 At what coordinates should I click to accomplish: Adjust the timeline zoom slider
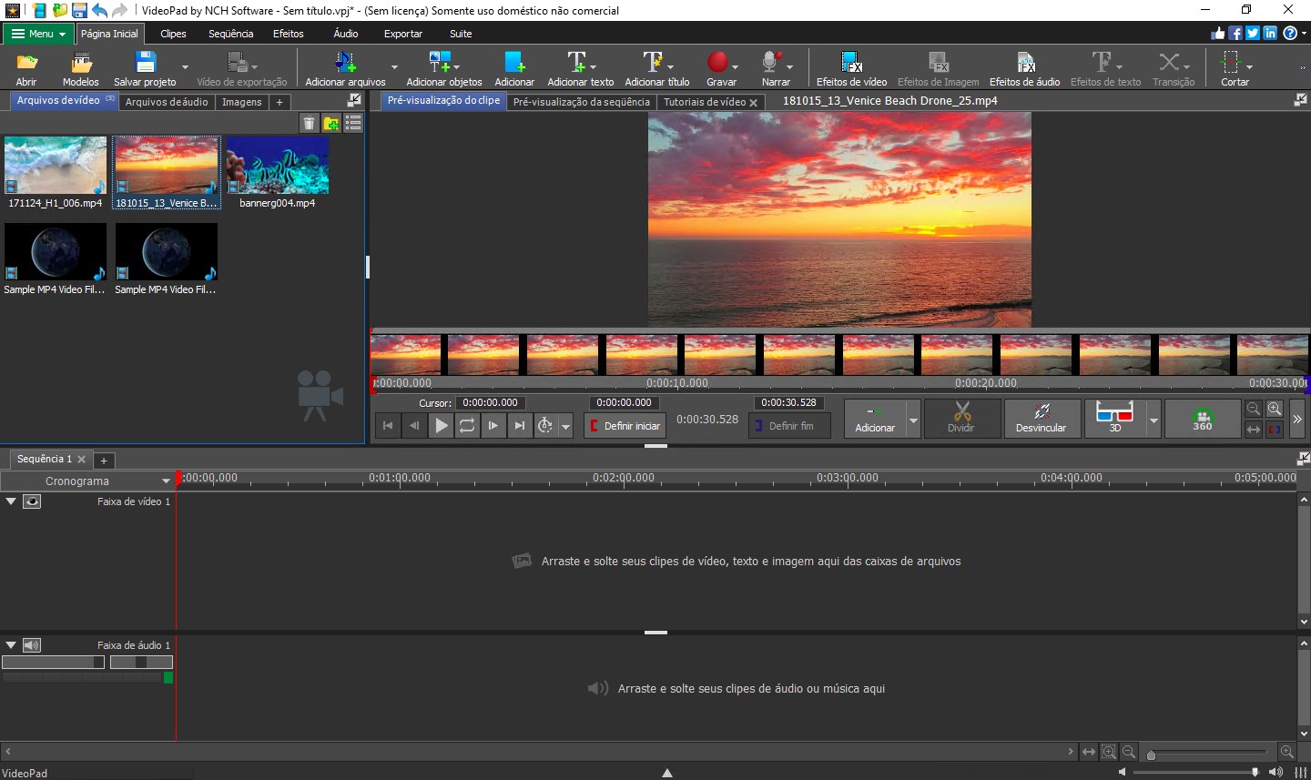pyautogui.click(x=1152, y=754)
